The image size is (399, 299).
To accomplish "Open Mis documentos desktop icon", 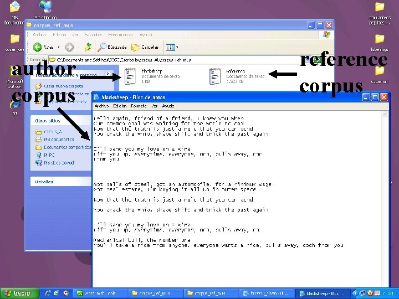I will 15,13.
